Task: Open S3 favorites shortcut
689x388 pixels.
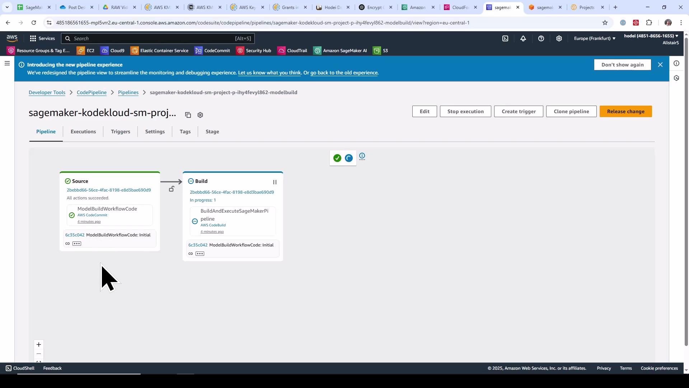Action: 381,51
